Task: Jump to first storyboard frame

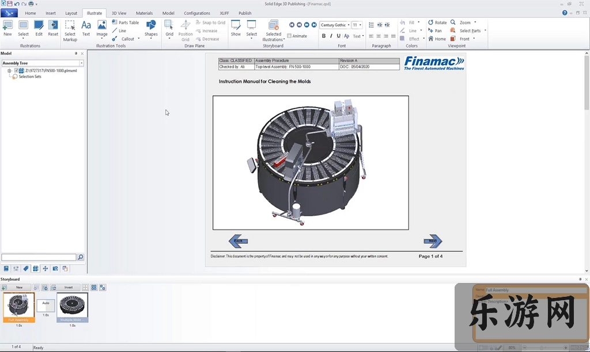Action: [x=292, y=25]
